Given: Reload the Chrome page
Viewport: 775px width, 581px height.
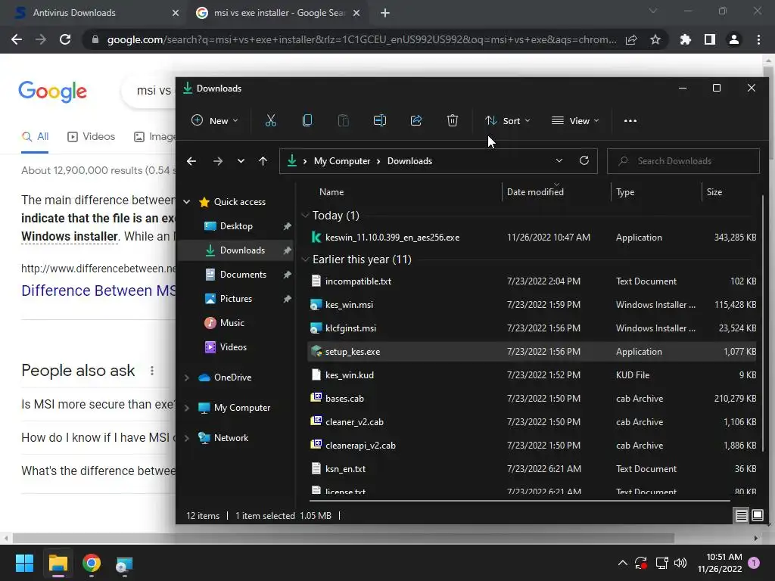Looking at the screenshot, I should tap(65, 39).
